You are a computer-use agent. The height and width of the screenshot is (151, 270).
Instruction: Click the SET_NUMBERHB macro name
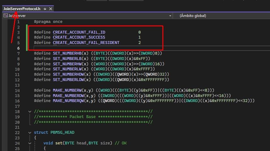click(67, 53)
